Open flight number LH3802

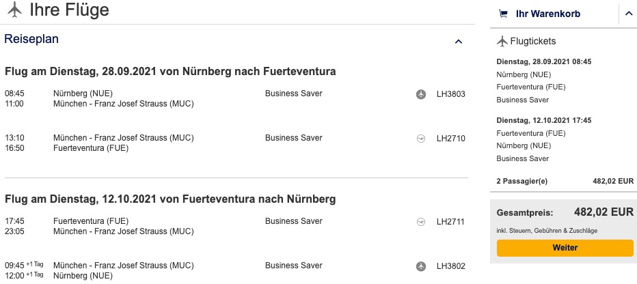[x=450, y=266]
